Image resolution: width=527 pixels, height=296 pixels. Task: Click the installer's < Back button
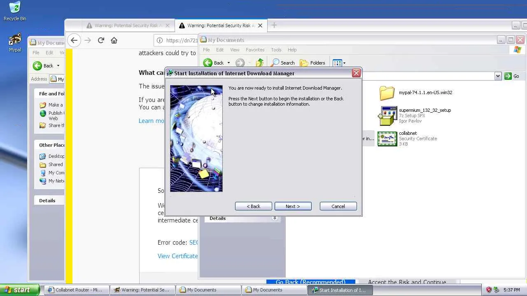(253, 206)
